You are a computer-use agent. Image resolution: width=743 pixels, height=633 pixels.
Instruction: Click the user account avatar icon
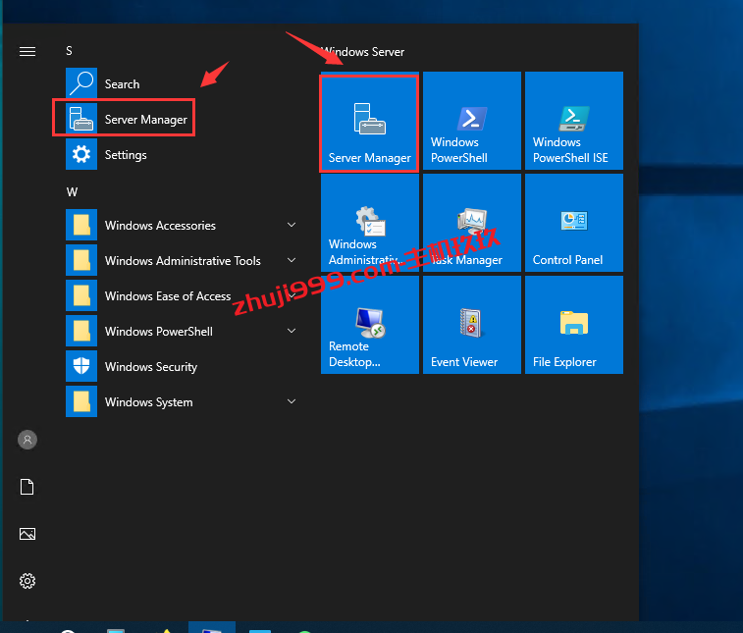[x=27, y=440]
